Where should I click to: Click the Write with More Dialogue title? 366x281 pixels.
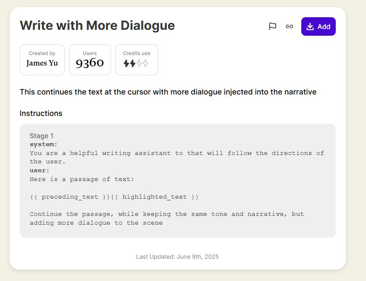coord(97,25)
